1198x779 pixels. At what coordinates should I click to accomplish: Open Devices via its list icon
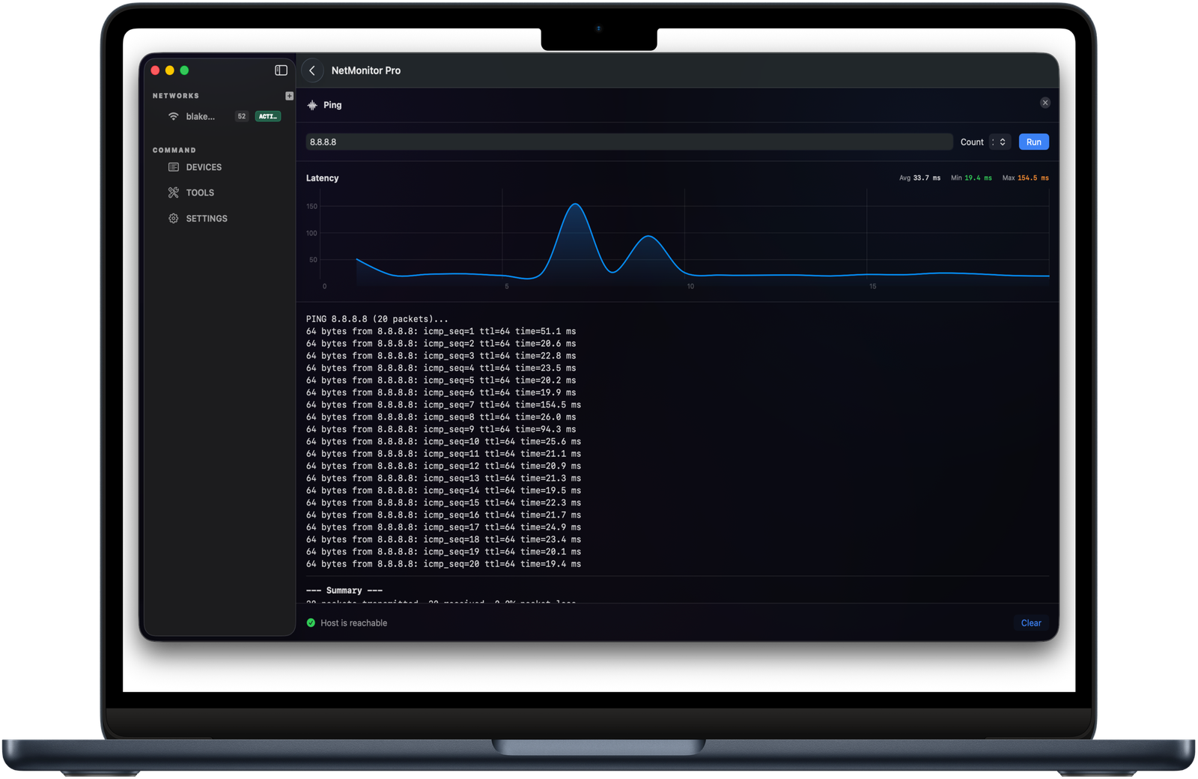click(174, 167)
